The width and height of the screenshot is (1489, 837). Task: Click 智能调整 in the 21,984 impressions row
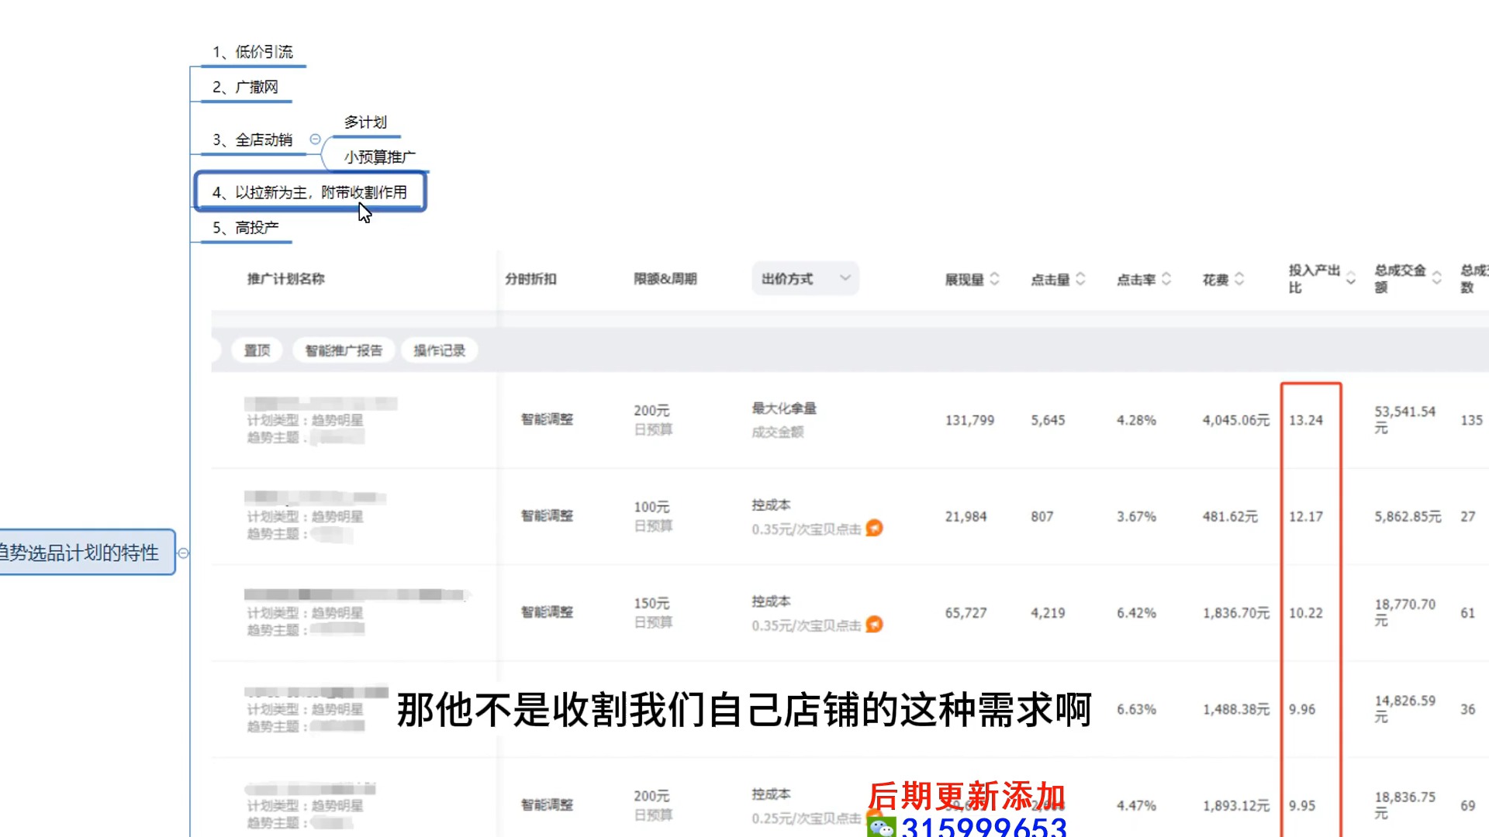click(547, 515)
